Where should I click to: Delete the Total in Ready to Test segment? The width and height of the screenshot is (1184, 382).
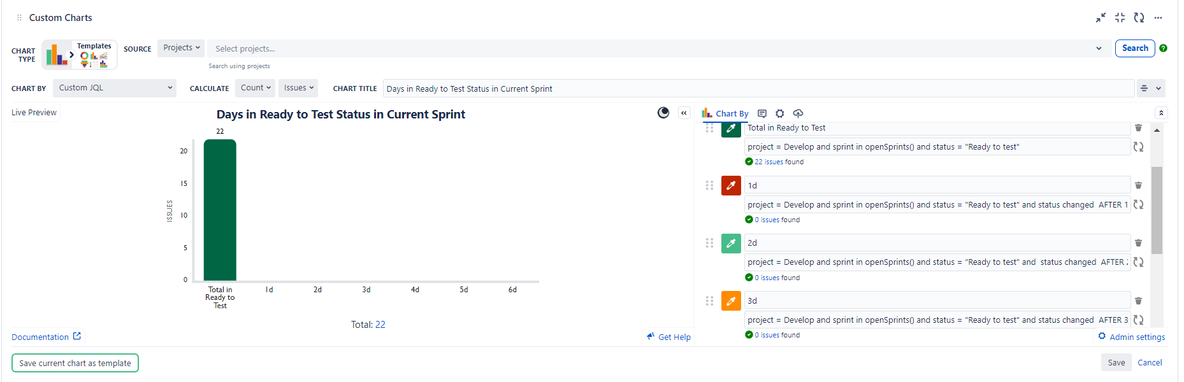[1138, 128]
